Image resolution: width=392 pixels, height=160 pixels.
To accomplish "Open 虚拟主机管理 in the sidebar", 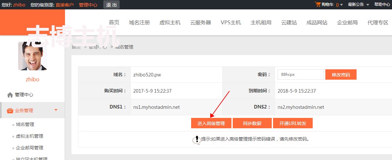I will click(30, 136).
